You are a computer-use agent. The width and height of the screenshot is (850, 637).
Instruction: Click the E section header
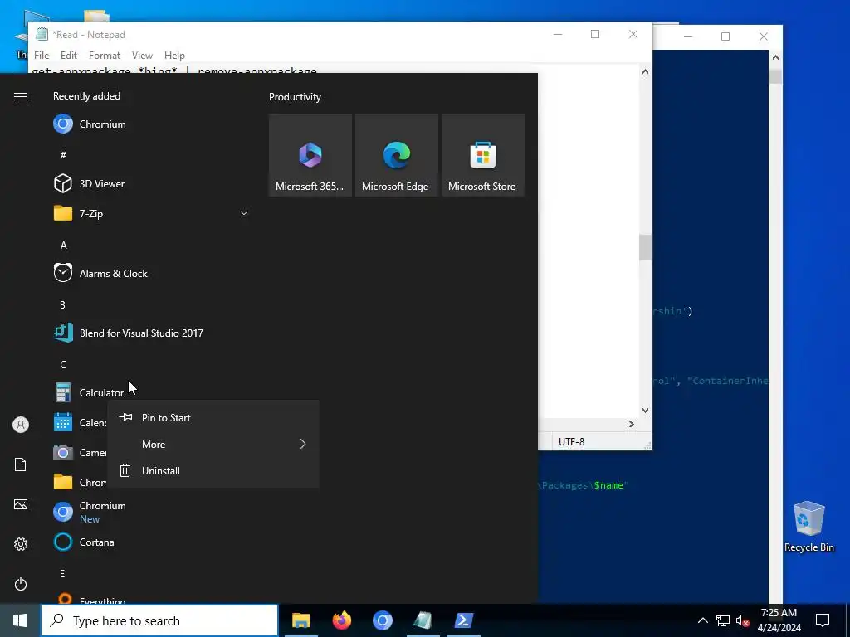click(62, 574)
